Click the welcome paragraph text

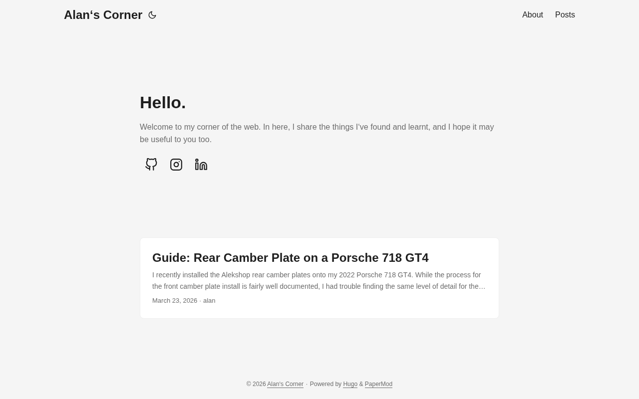(317, 133)
